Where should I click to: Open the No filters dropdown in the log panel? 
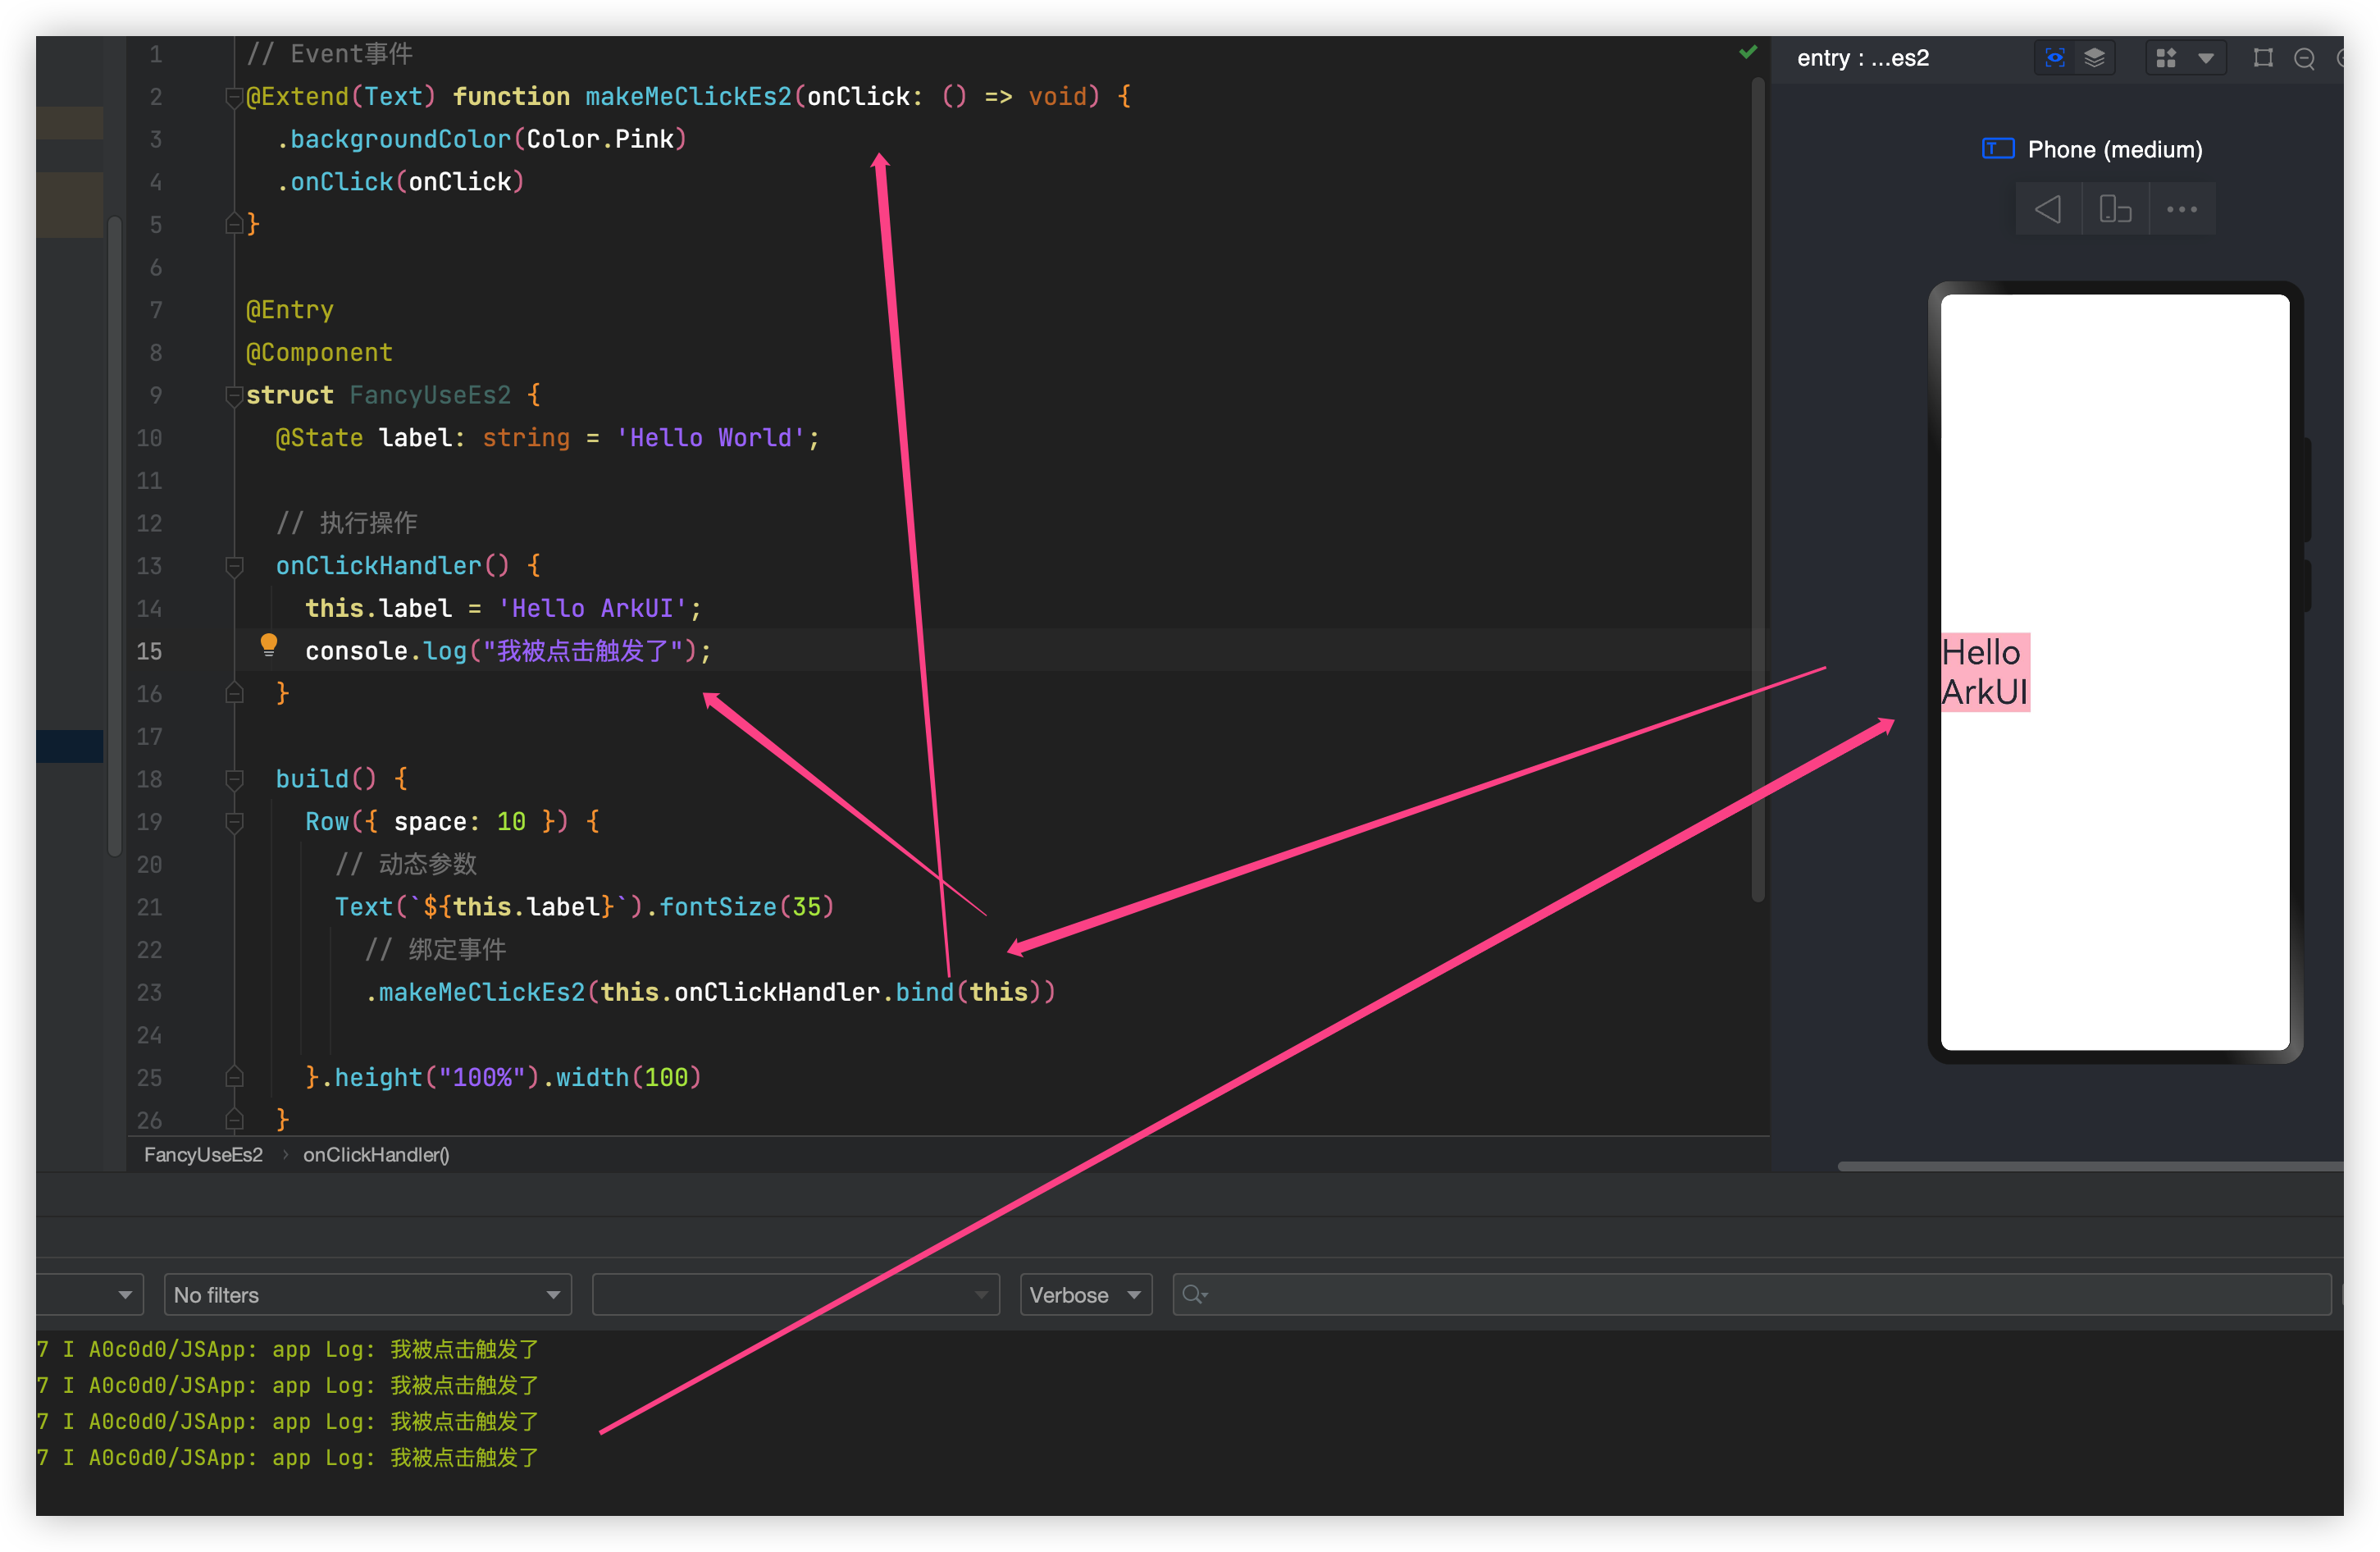(367, 1295)
